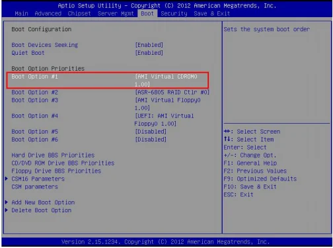The image size is (333, 248).
Task: Expand the Add New Boot Option arrow
Action: tap(7, 202)
